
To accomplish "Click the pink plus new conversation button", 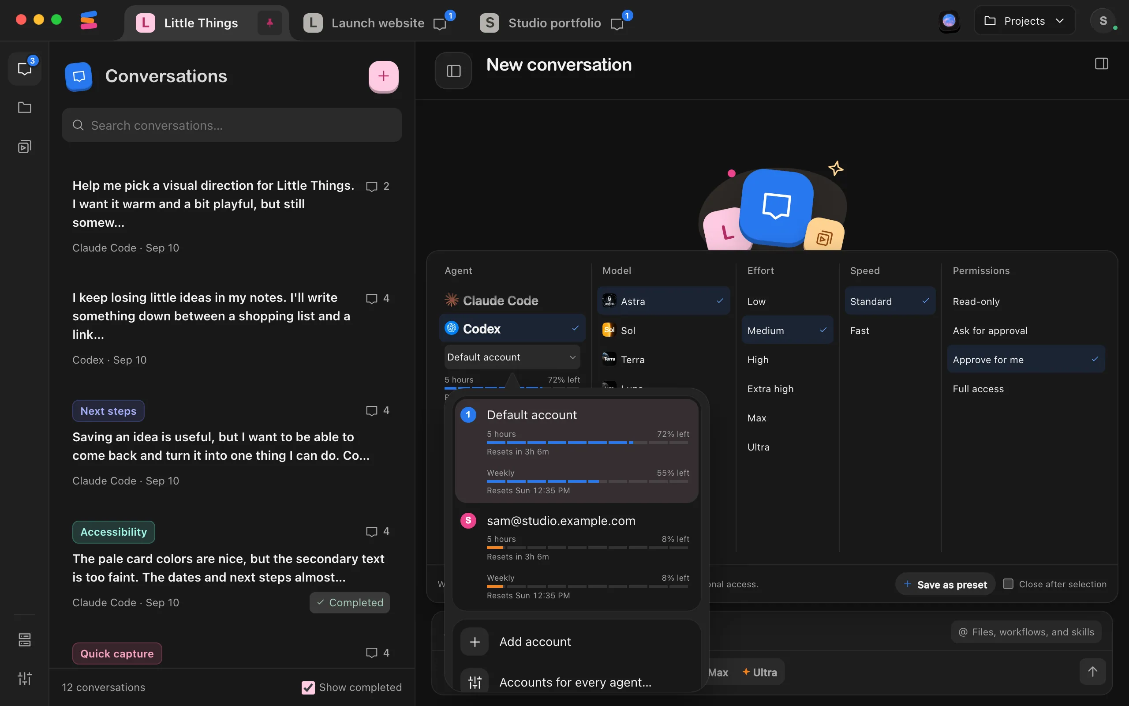I will tap(384, 76).
